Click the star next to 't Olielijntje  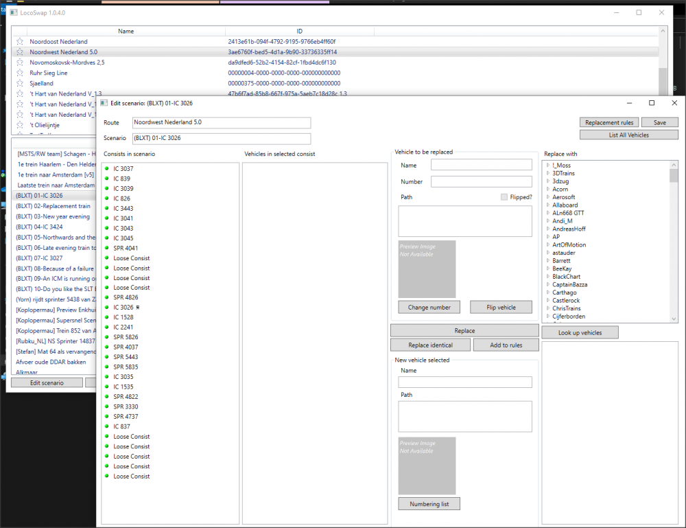[20, 126]
